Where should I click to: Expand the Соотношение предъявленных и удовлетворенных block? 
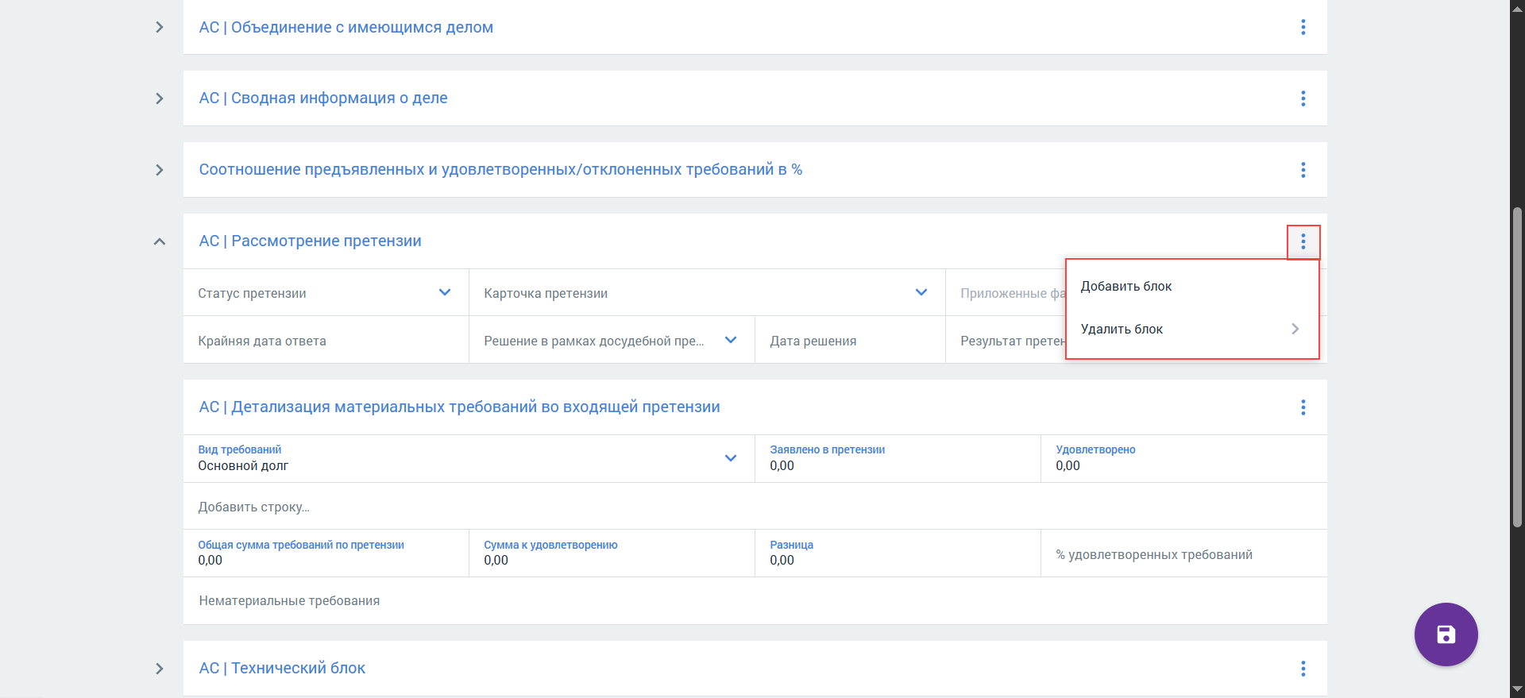[x=160, y=170]
